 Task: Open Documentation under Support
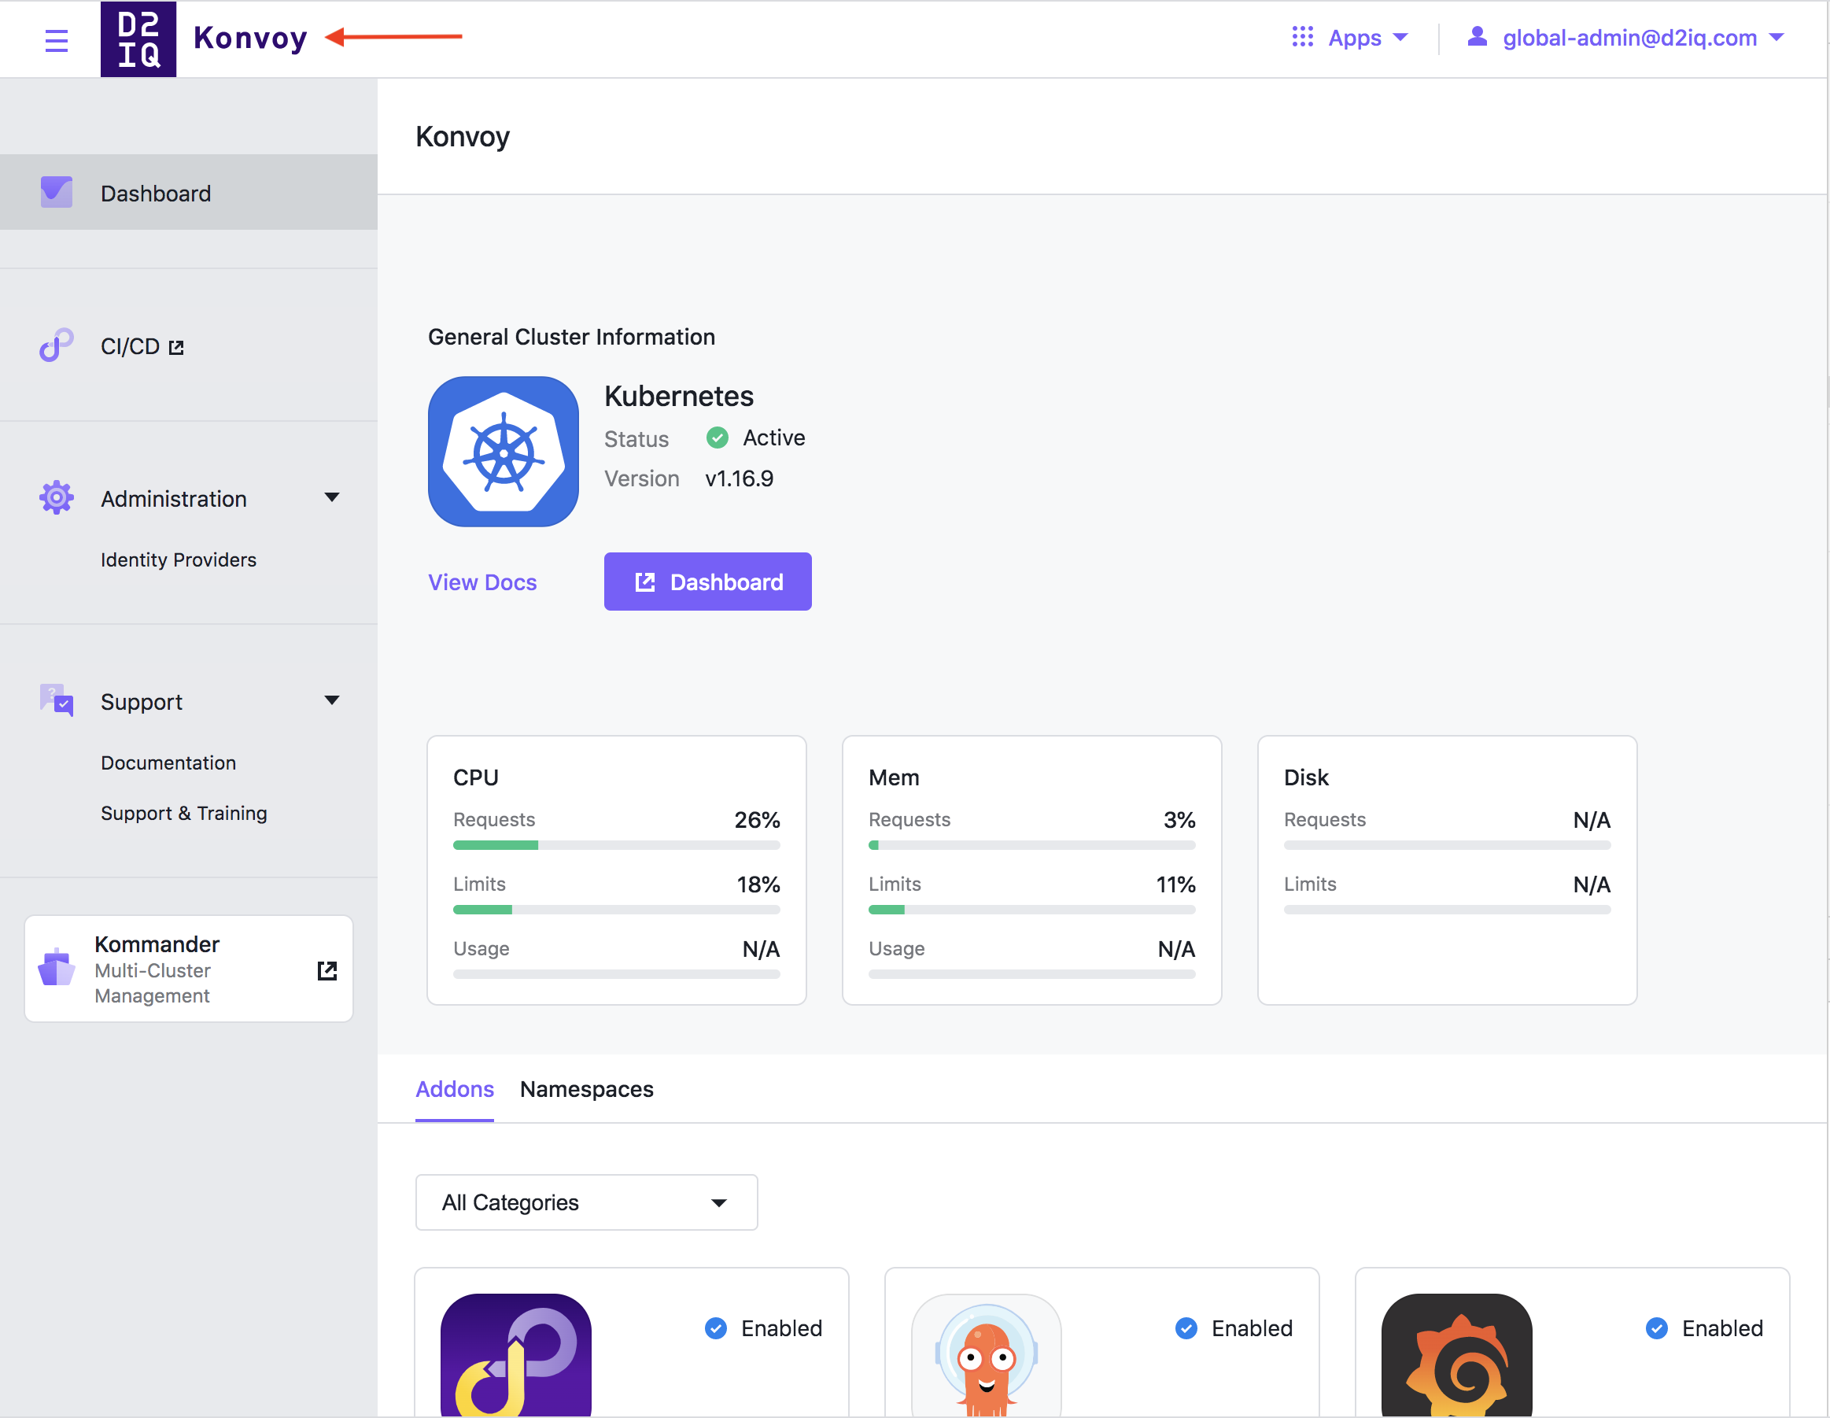coord(168,763)
